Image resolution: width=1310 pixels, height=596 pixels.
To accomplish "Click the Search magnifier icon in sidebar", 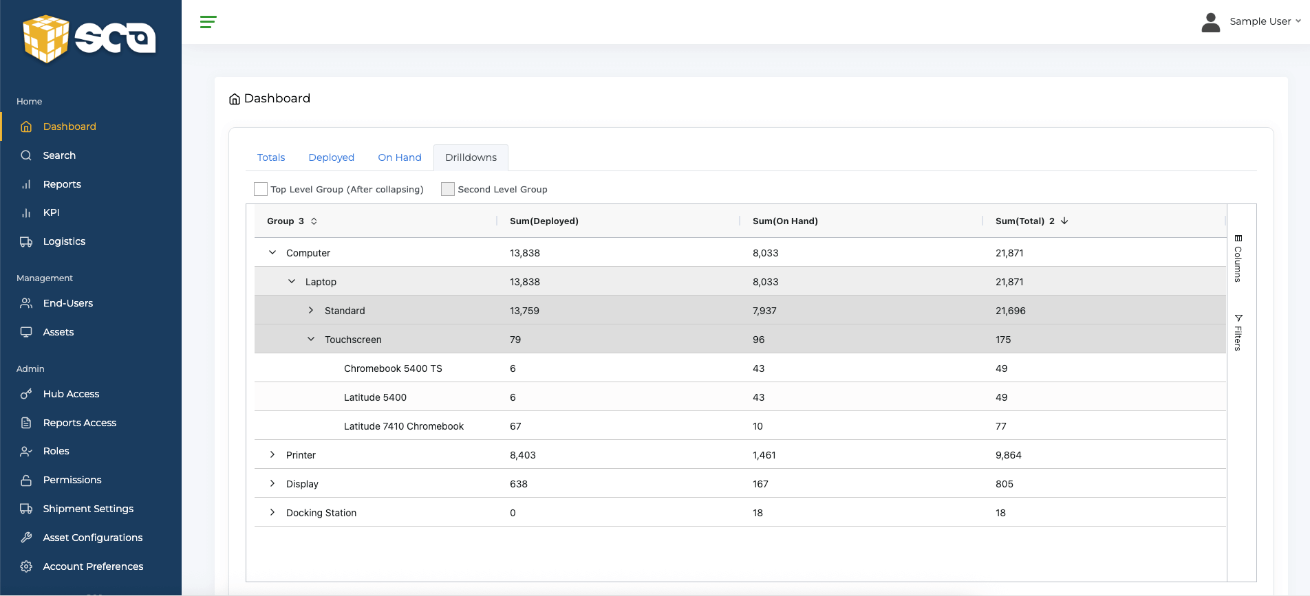I will point(26,155).
